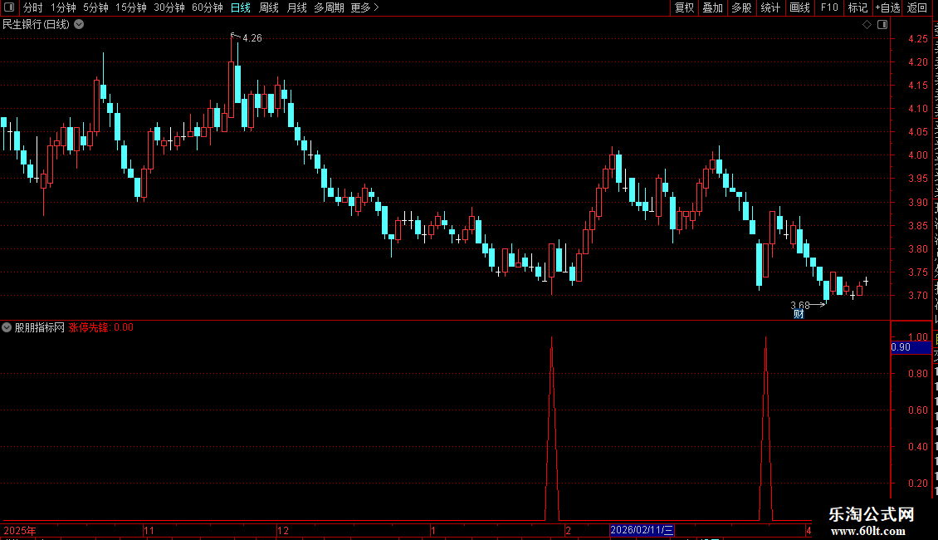Viewport: 938px width, 540px height.
Task: Select the 15分钟 period
Action: 130,7
